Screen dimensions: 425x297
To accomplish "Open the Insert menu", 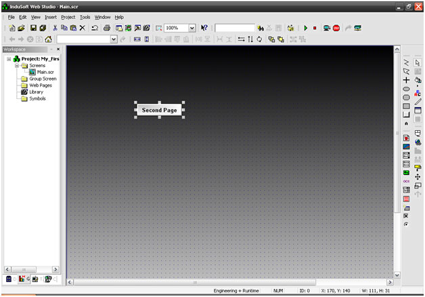I will (51, 17).
